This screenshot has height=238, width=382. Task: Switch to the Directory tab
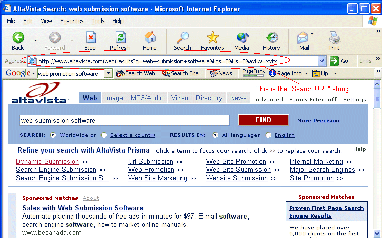point(209,98)
